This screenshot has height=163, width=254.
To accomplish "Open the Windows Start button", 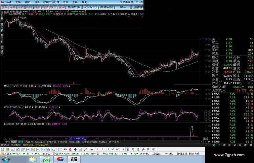I will coord(6,159).
